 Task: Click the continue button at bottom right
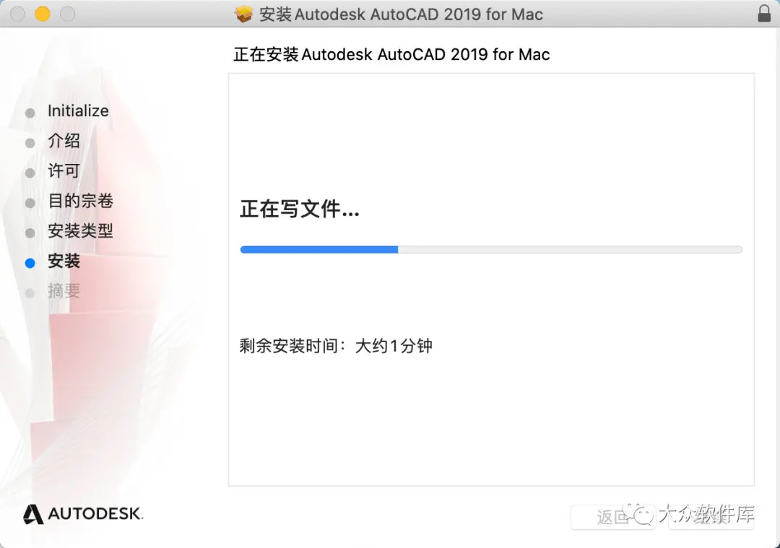pos(711,517)
